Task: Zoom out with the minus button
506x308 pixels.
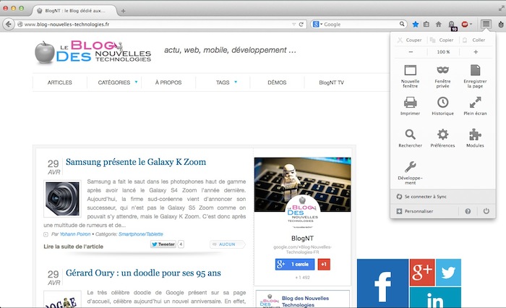Action: [x=411, y=51]
